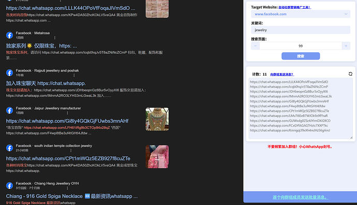The image size is (357, 205).
Task: Open the 自动社群营销推广工具 link
Action: click(x=294, y=7)
